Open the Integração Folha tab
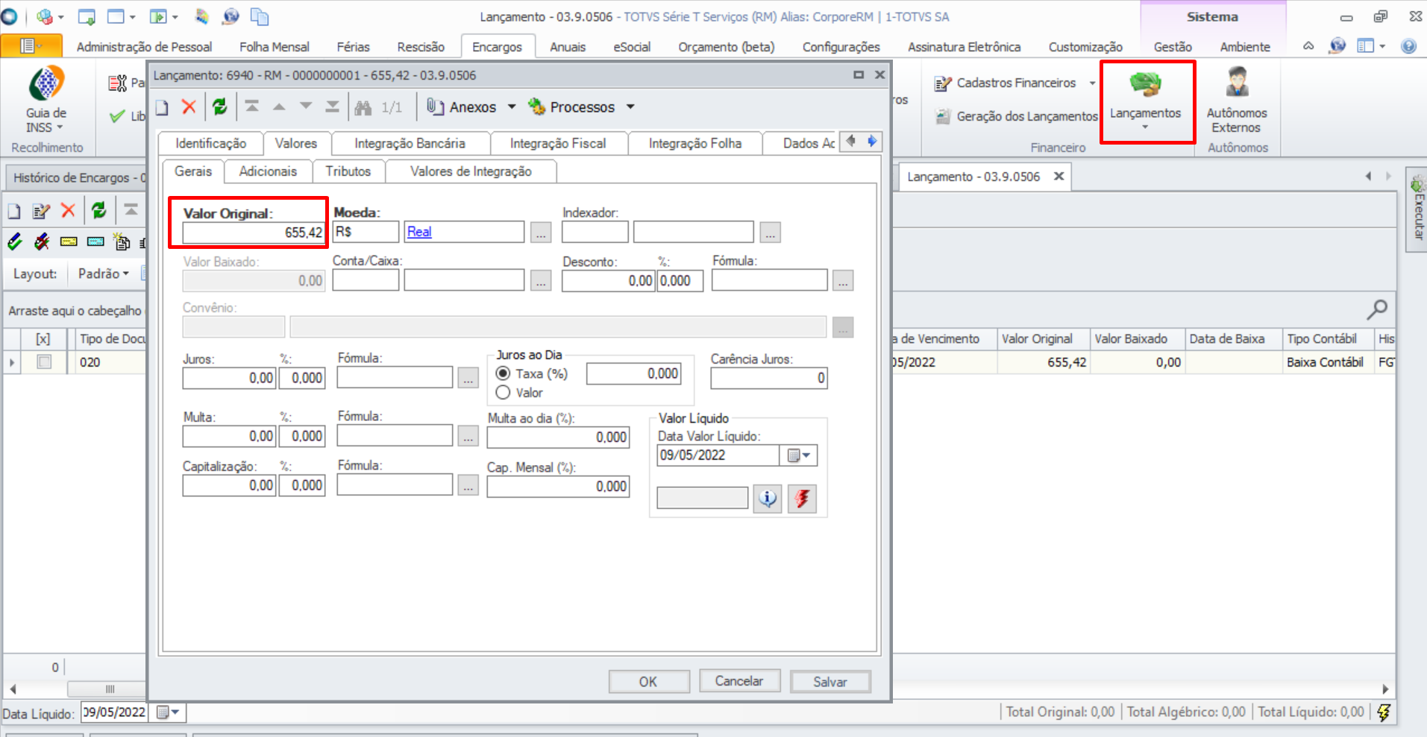1427x737 pixels. pyautogui.click(x=695, y=143)
